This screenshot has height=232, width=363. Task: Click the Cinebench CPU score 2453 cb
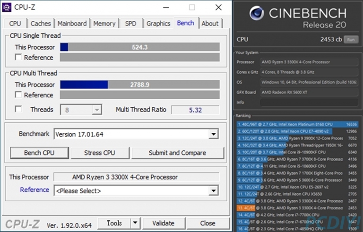coord(331,39)
